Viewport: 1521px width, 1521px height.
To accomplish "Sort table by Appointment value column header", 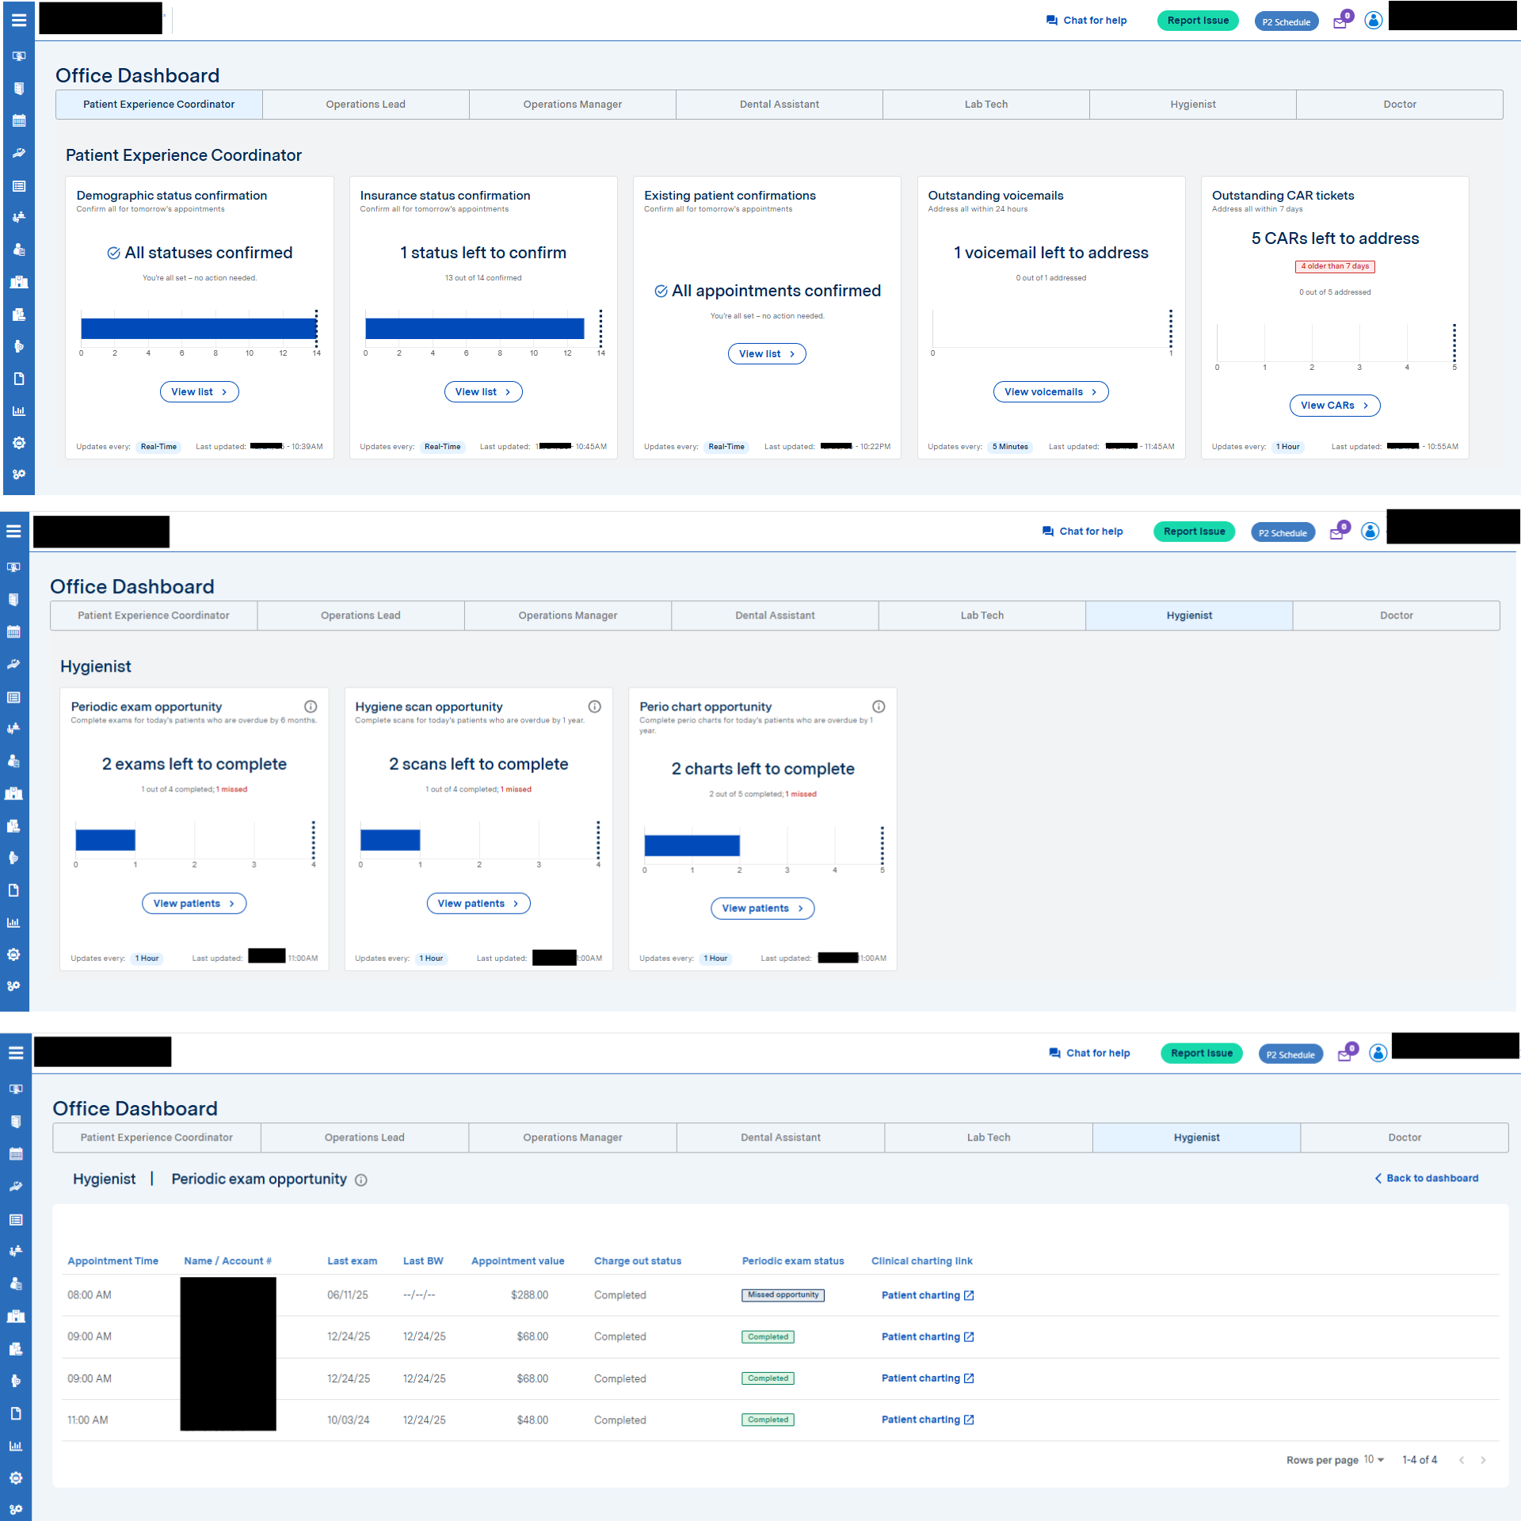I will point(517,1261).
